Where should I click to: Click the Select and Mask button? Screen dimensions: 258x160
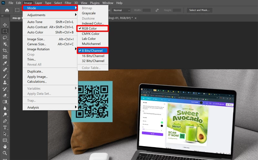click(x=199, y=10)
